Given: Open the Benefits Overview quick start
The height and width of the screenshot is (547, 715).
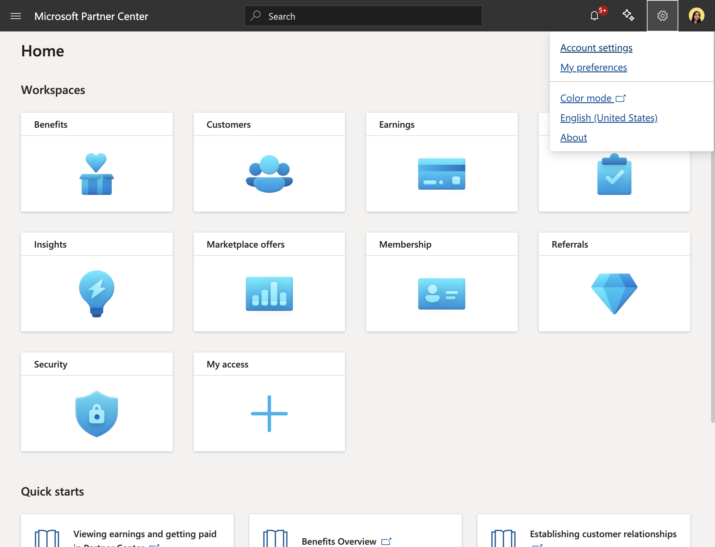Looking at the screenshot, I should click(339, 541).
